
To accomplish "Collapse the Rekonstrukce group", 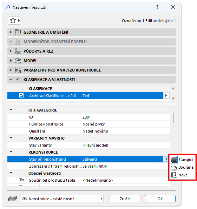I will (11, 152).
